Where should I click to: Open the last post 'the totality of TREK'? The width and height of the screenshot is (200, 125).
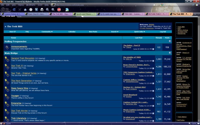click(132, 57)
